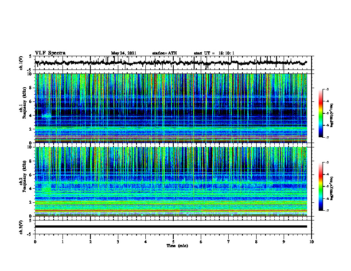The image size is (351, 271).
Task: Click time axis tick label "6"
Action: (x=201, y=242)
